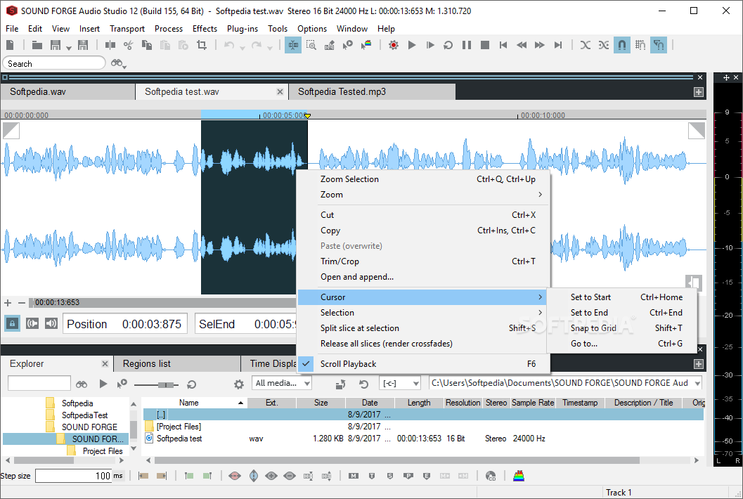Viewport: 743px width, 499px height.
Task: Start recording with the red record button
Action: [394, 45]
